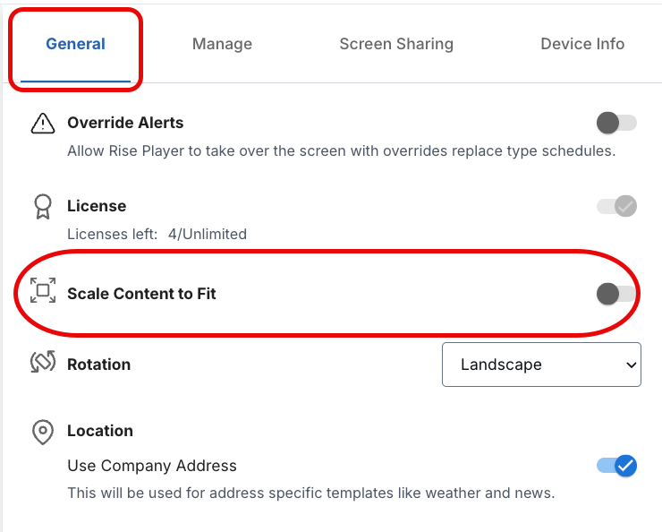The image size is (662, 532).
Task: Click the Override Alerts label
Action: pyautogui.click(x=125, y=123)
